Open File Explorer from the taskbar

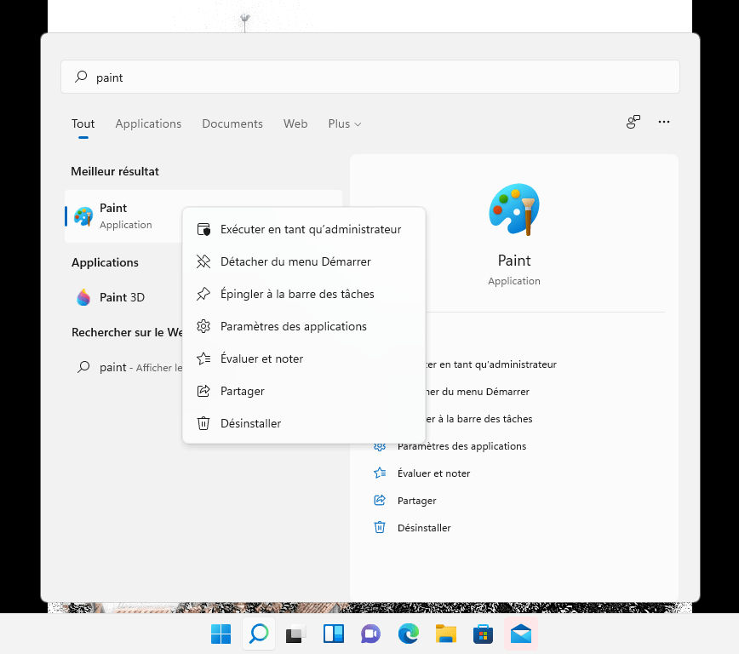[446, 634]
